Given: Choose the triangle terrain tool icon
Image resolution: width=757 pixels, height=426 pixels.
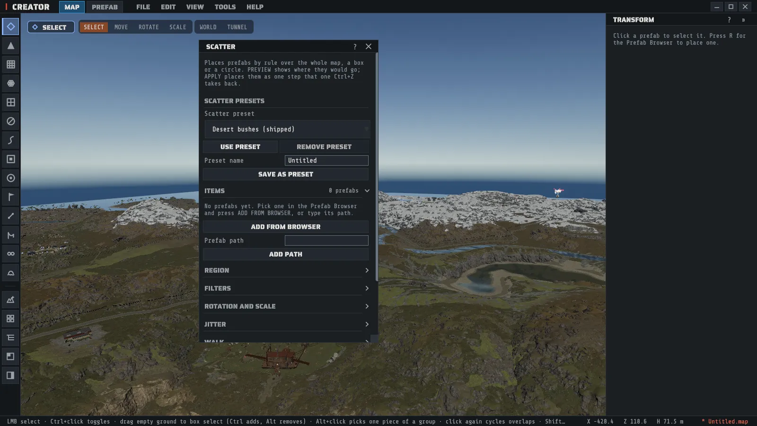Looking at the screenshot, I should [x=10, y=45].
